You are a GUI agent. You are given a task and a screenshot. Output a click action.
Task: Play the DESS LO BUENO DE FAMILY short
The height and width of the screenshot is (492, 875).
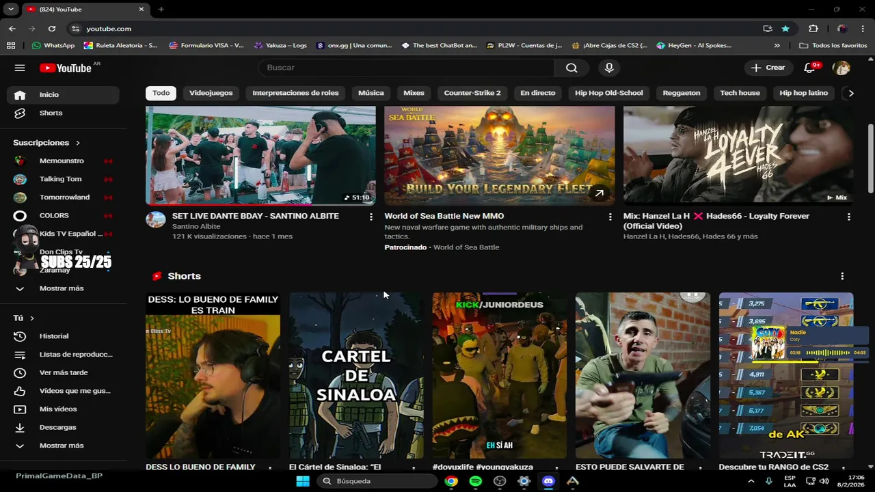pos(213,376)
